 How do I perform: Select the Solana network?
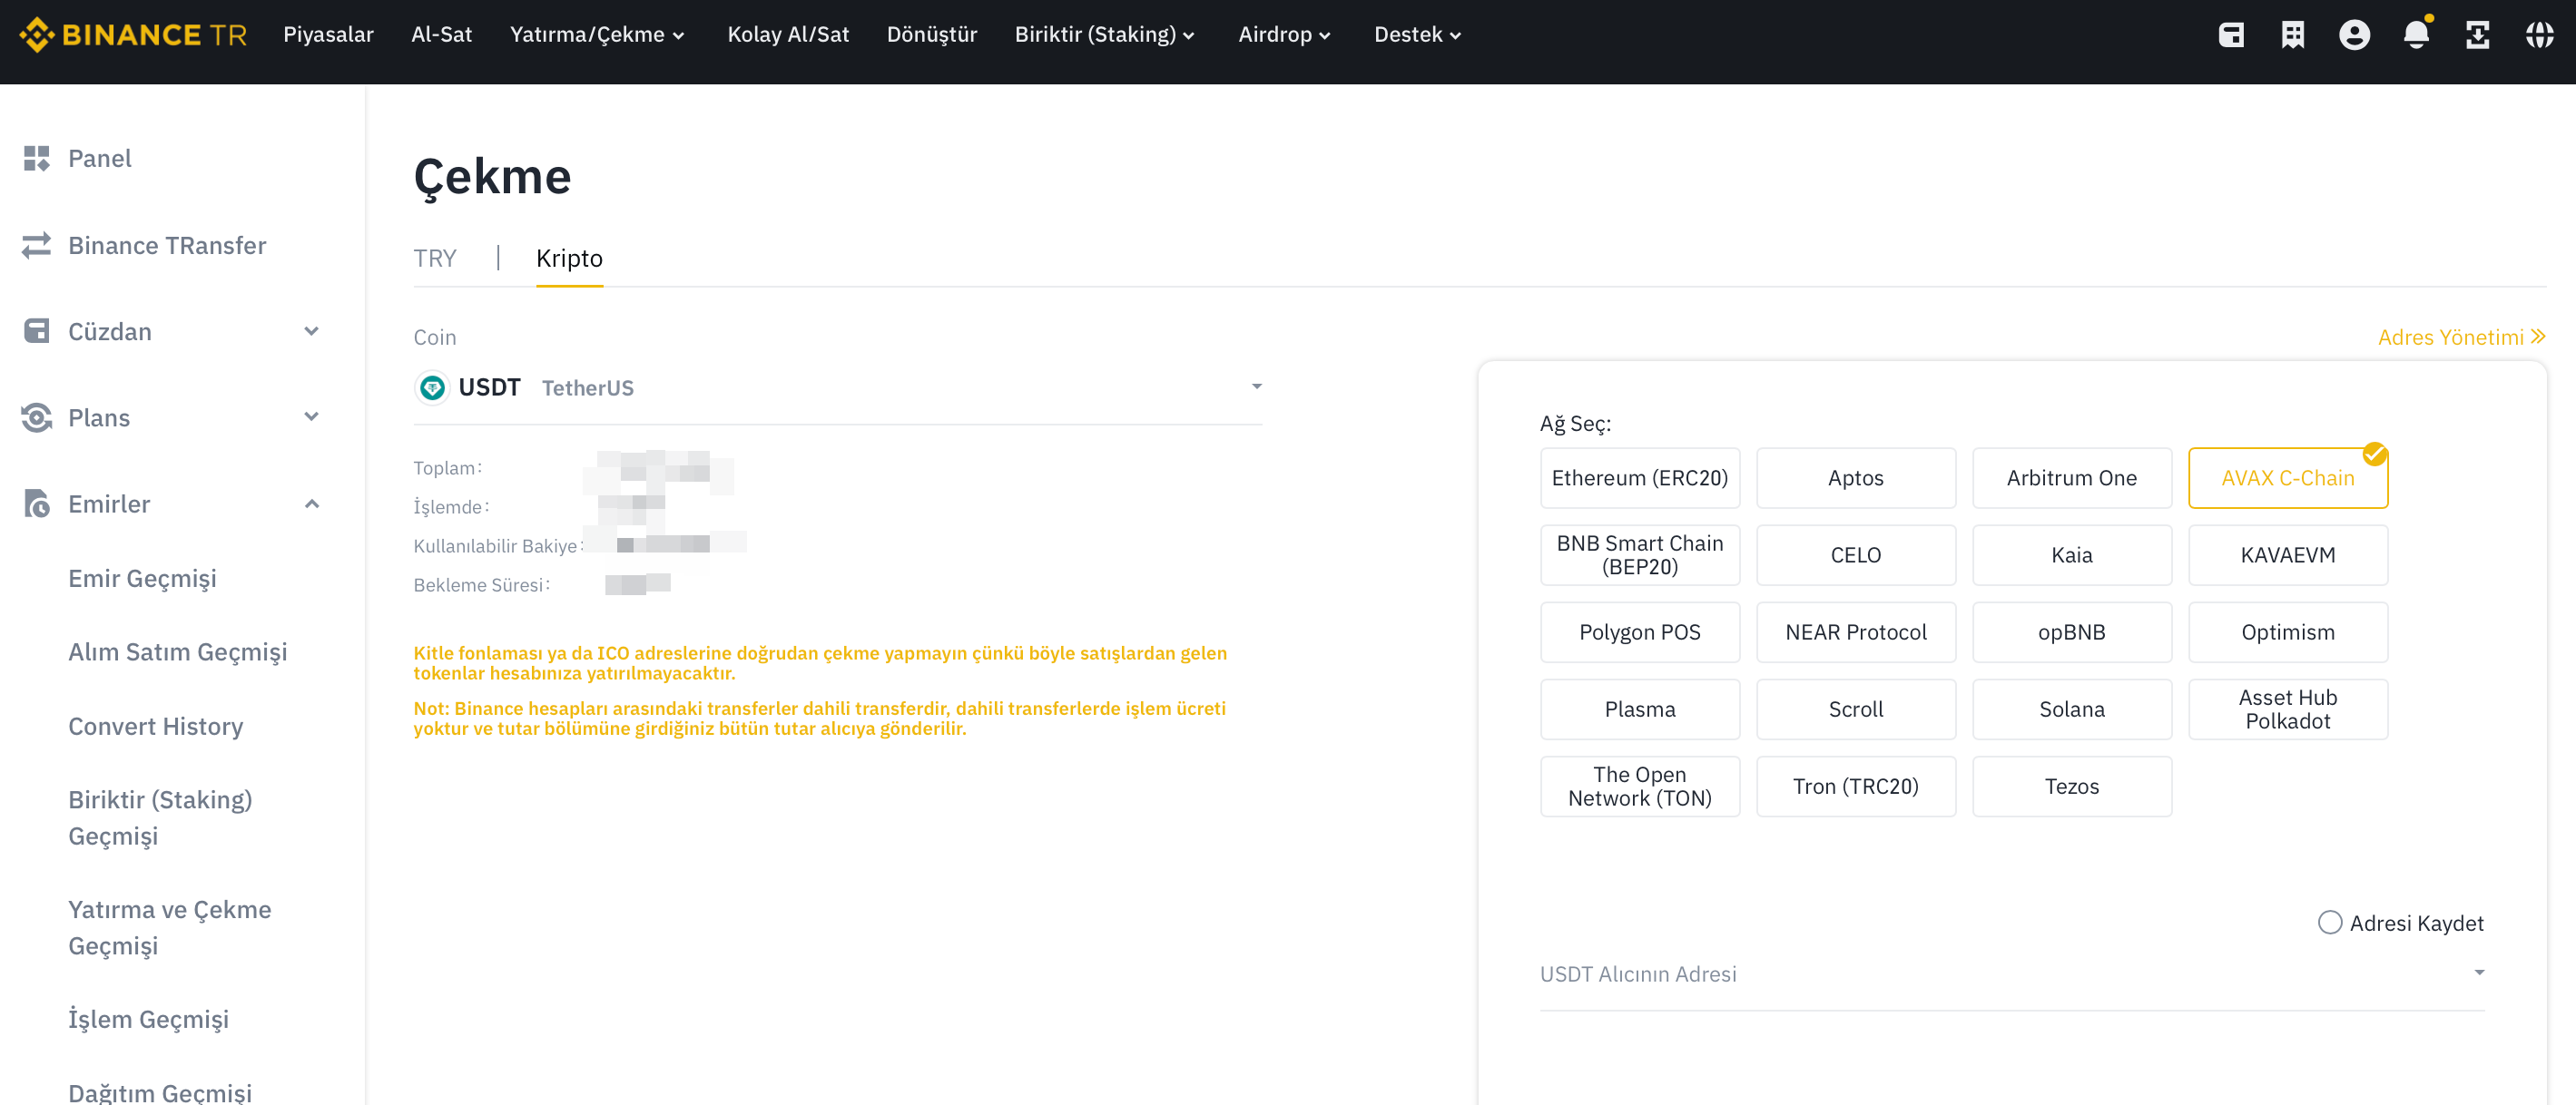coord(2072,709)
